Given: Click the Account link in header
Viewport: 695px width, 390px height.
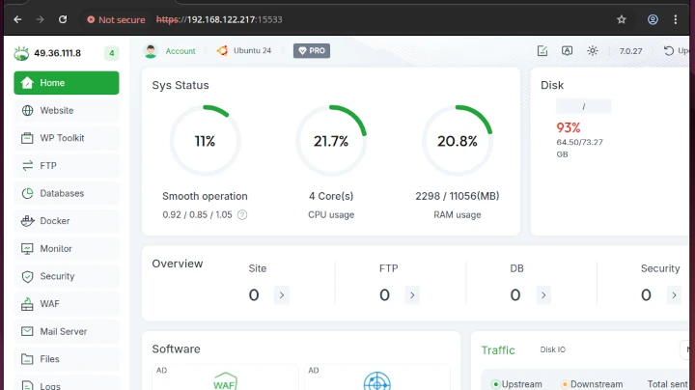Looking at the screenshot, I should (x=180, y=51).
